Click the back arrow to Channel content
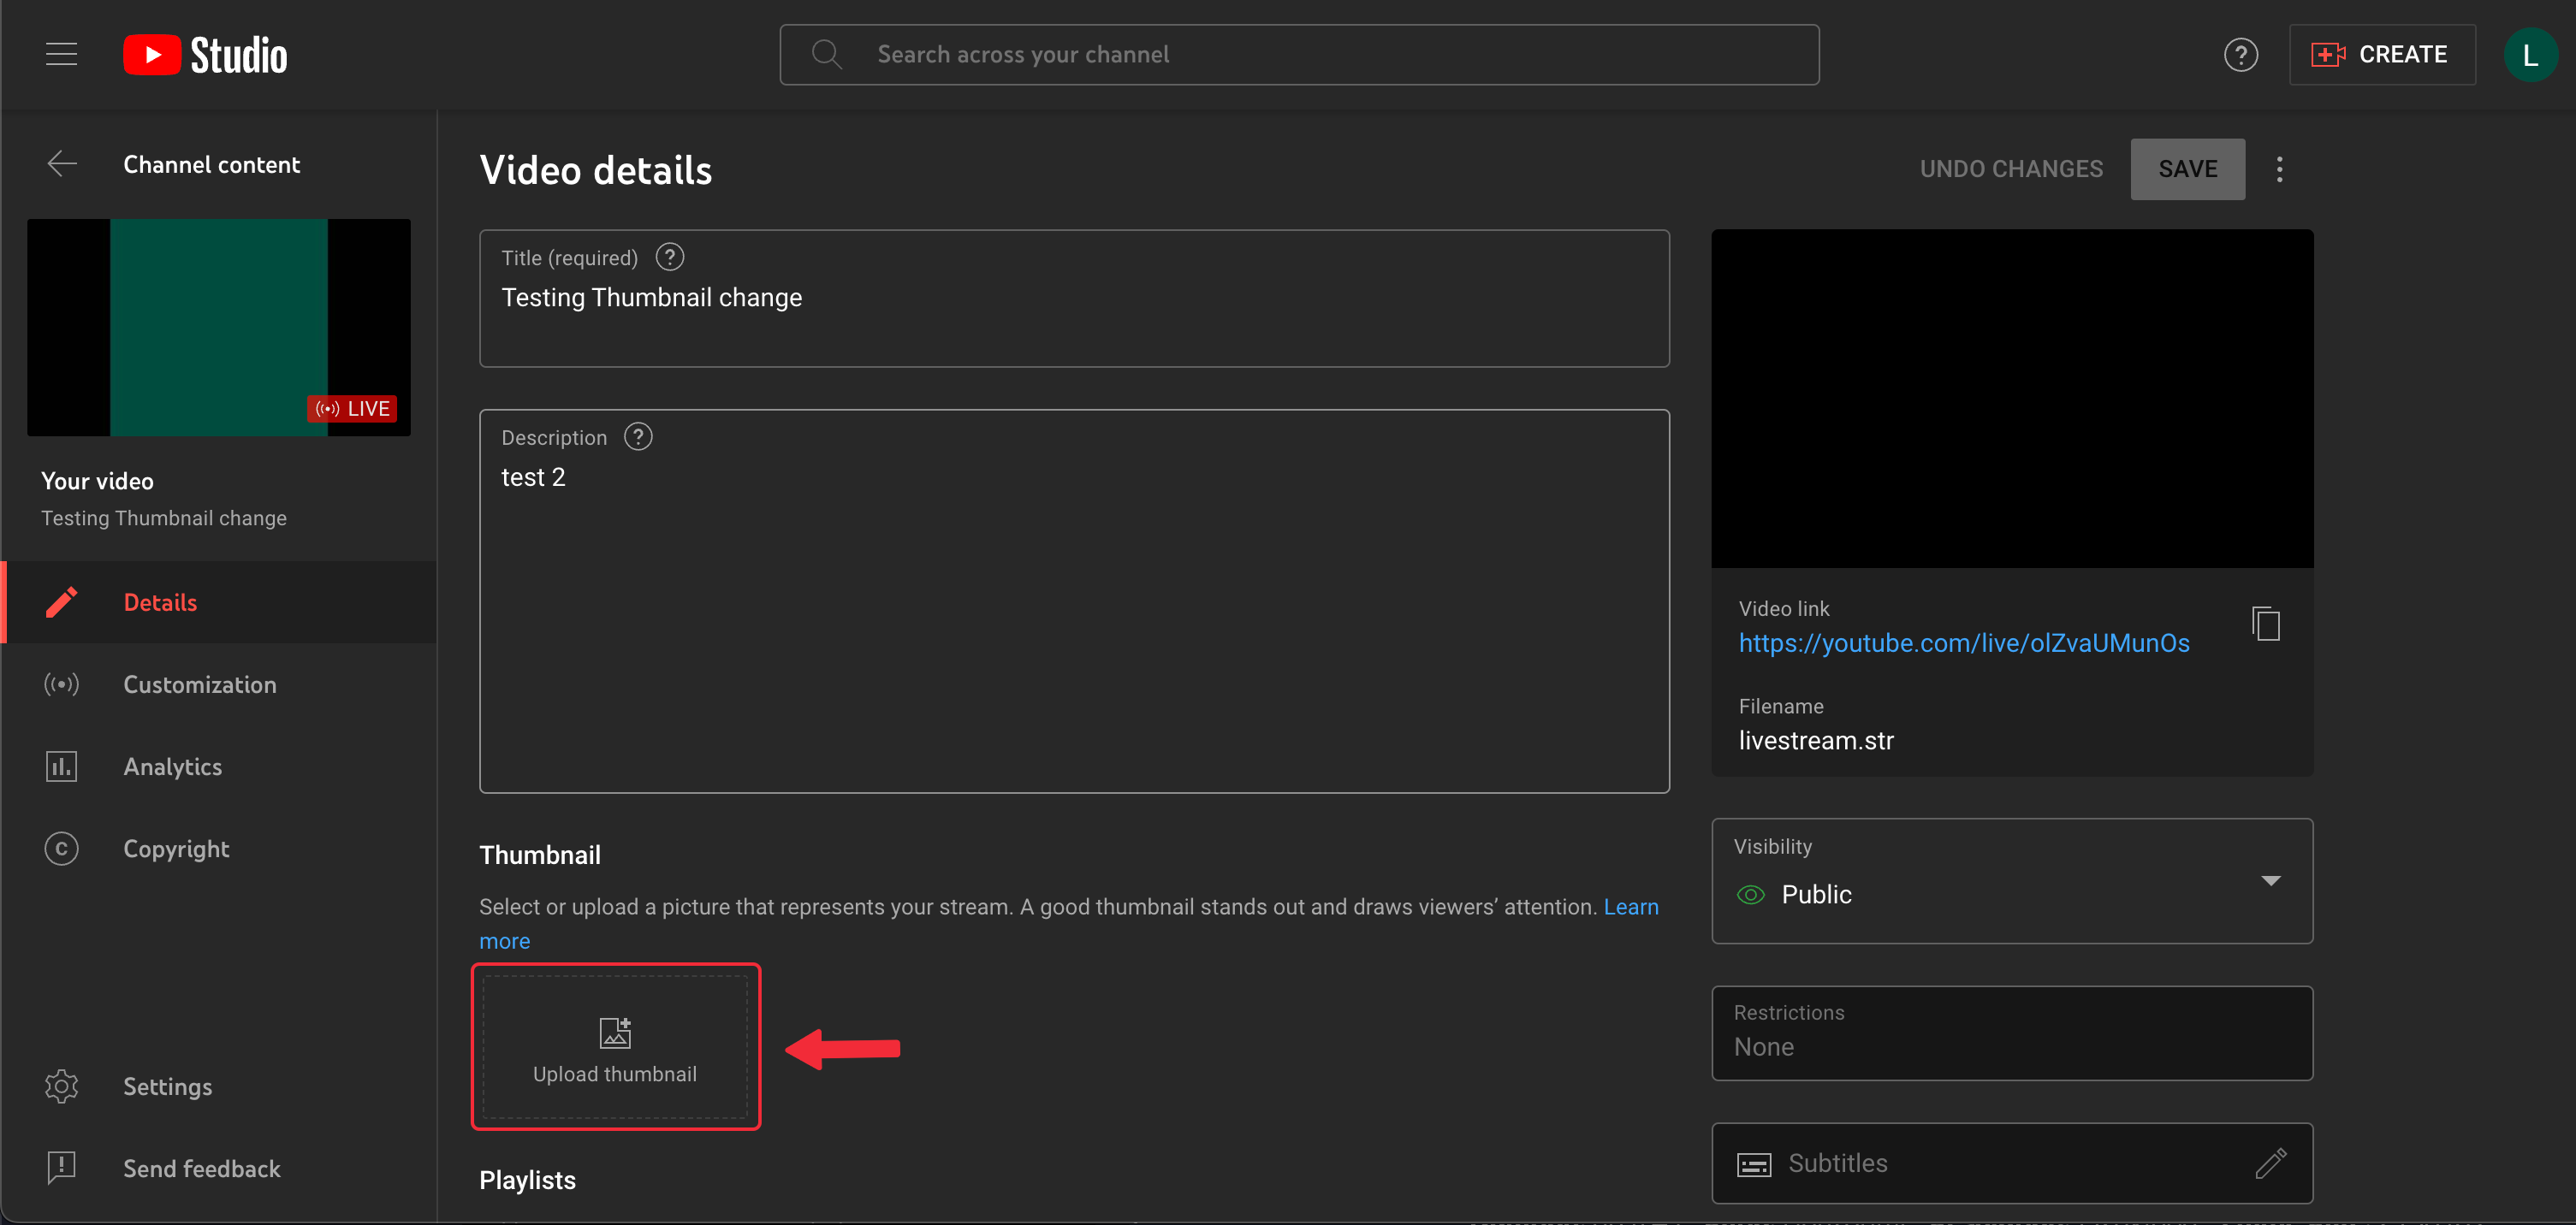The height and width of the screenshot is (1225, 2576). (x=62, y=164)
